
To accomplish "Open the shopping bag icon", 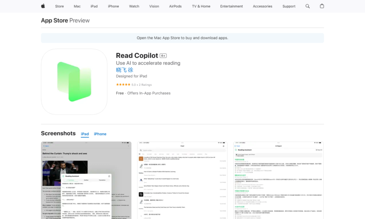I will tap(322, 6).
